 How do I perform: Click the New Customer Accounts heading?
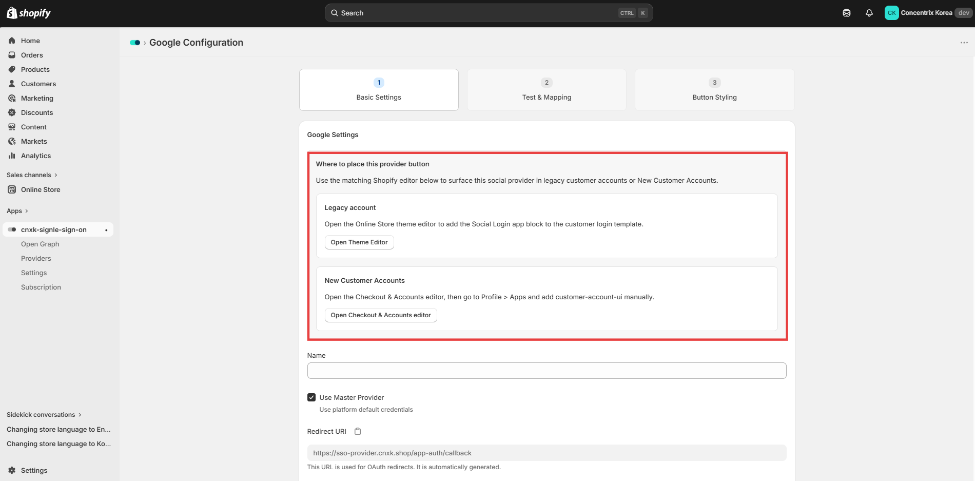coord(364,280)
